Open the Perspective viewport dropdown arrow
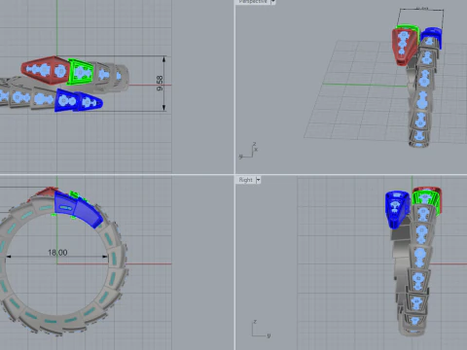Screen dimensions: 467x350 [x=273, y=2]
